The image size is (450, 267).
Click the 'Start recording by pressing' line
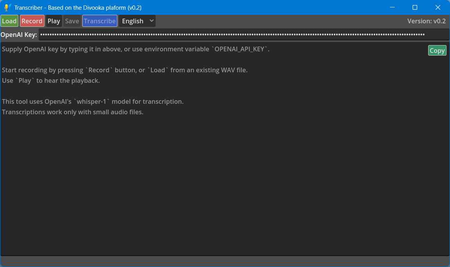pos(124,70)
